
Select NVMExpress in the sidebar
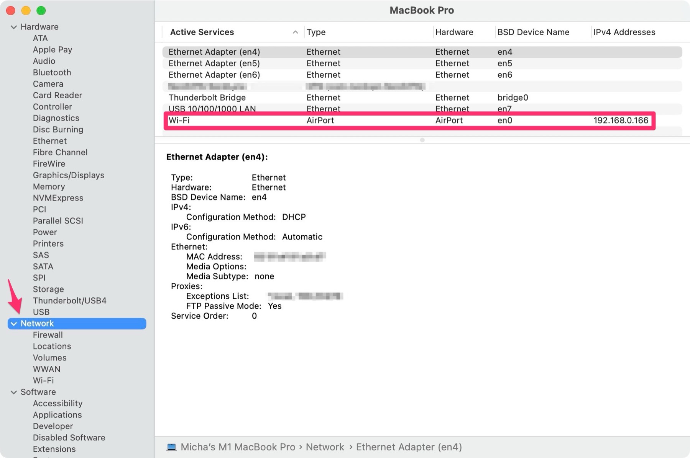click(x=58, y=198)
